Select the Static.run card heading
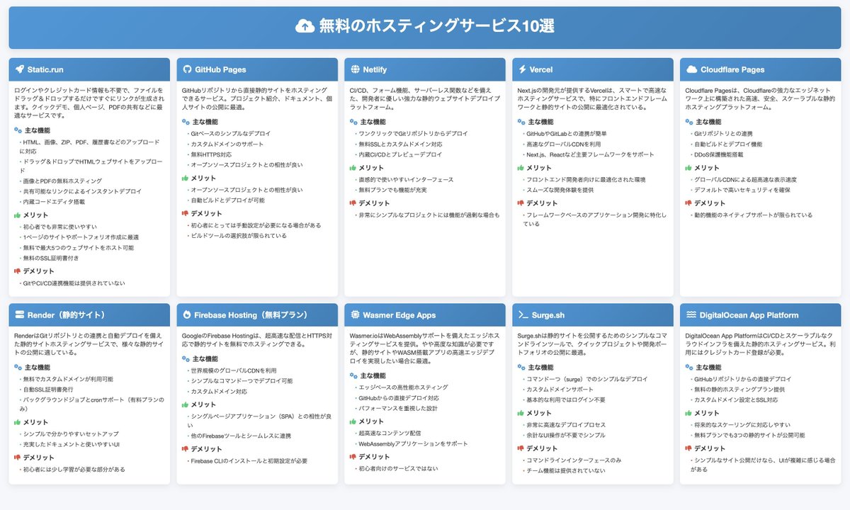 click(x=47, y=69)
